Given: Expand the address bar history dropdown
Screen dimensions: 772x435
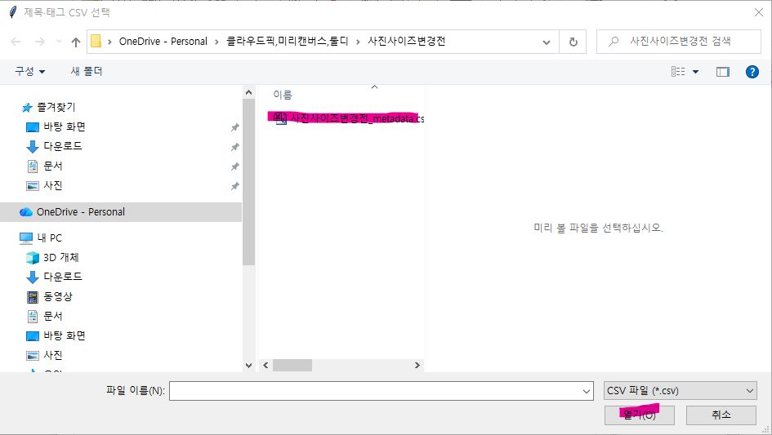Looking at the screenshot, I should coord(546,42).
